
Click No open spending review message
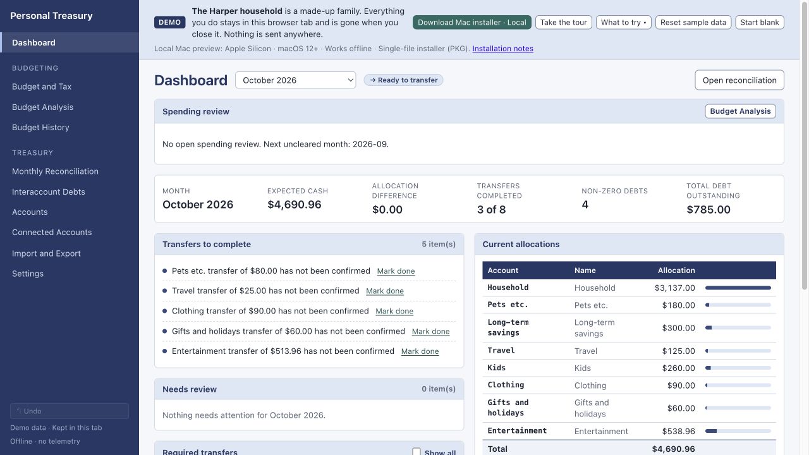[276, 144]
